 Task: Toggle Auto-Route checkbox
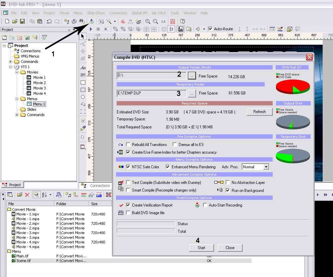(x=210, y=29)
